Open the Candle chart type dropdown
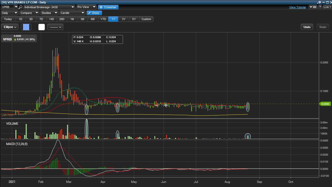 point(72,13)
